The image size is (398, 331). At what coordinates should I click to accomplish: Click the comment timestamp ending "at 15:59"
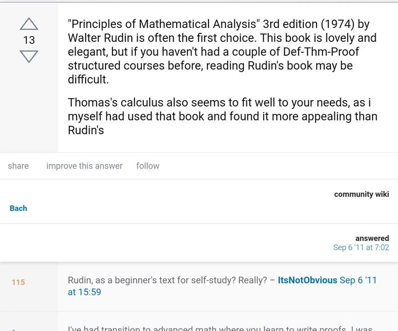[84, 292]
